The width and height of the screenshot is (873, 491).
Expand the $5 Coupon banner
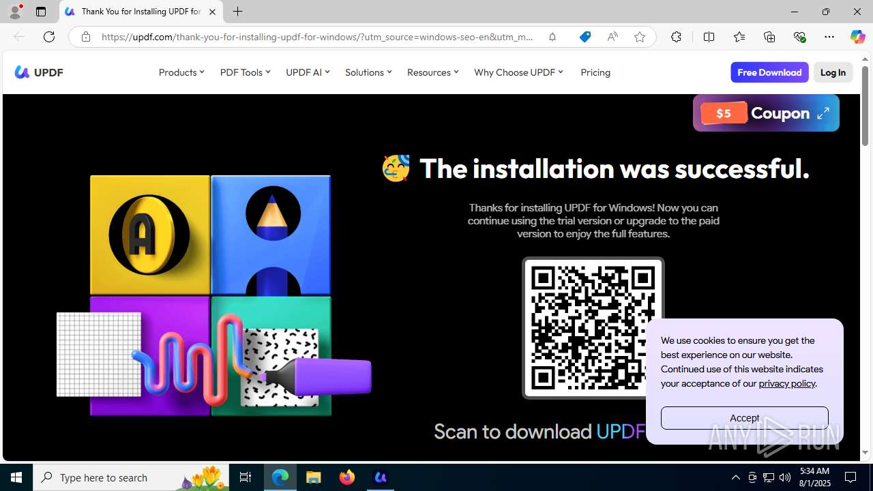point(823,113)
